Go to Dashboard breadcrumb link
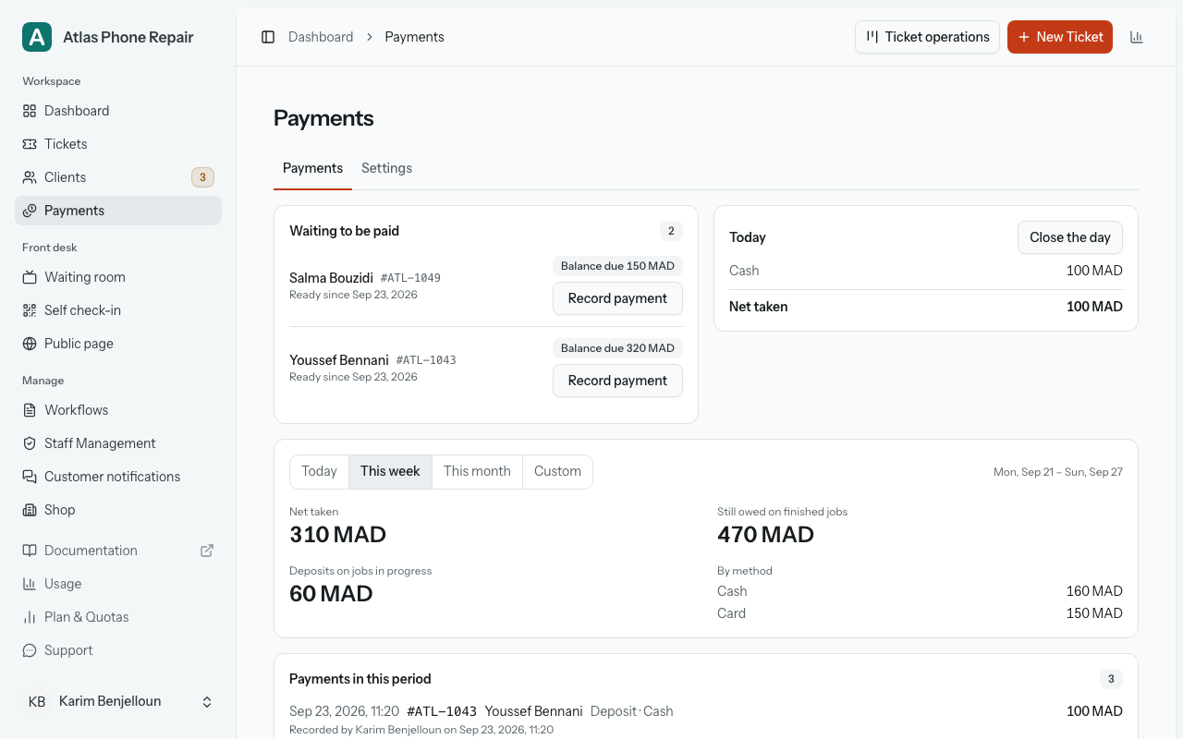Viewport: 1183px width, 739px height. click(x=321, y=37)
